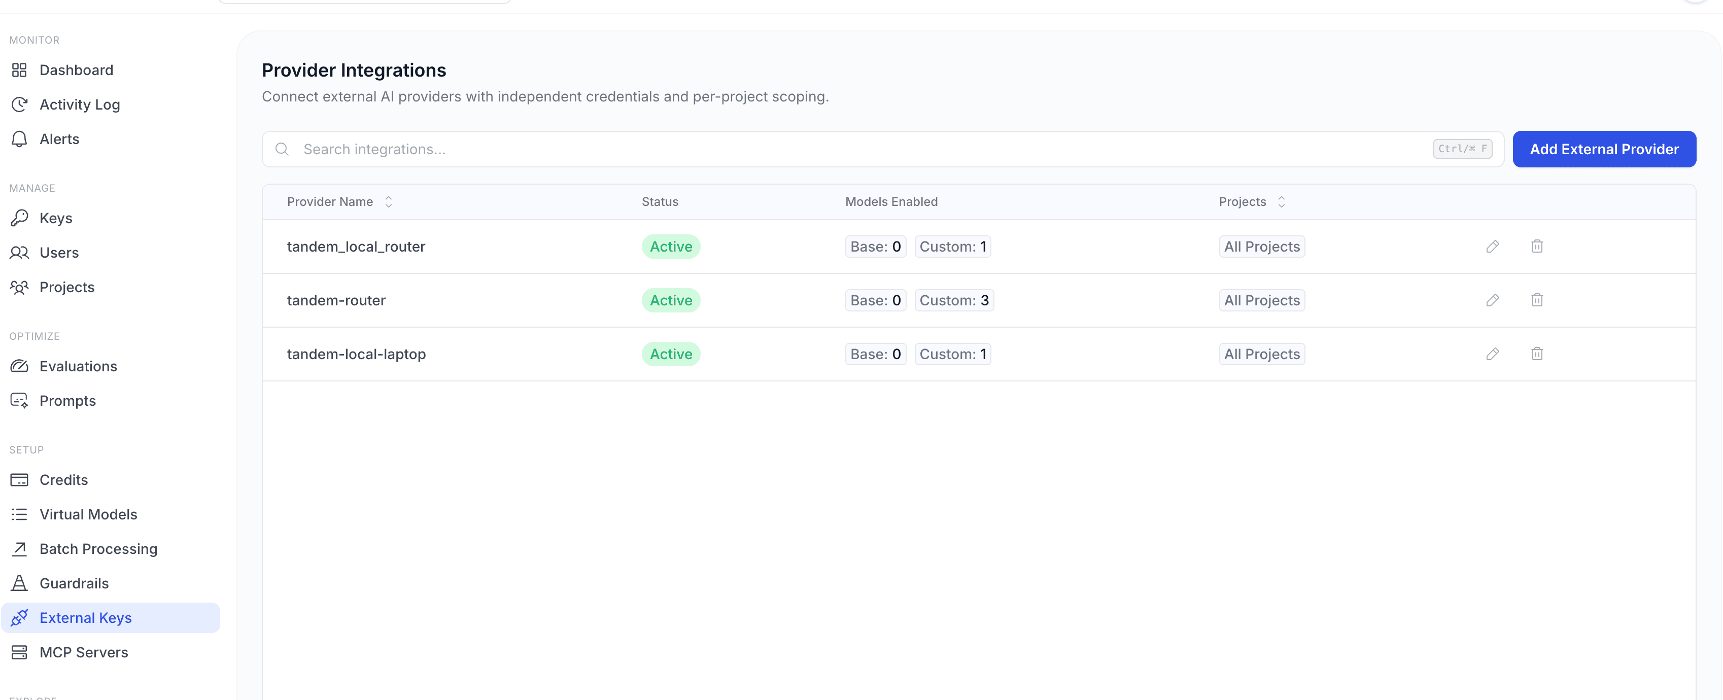Image resolution: width=1723 pixels, height=700 pixels.
Task: Click All Projects tag for tandem_local_router
Action: 1261,247
